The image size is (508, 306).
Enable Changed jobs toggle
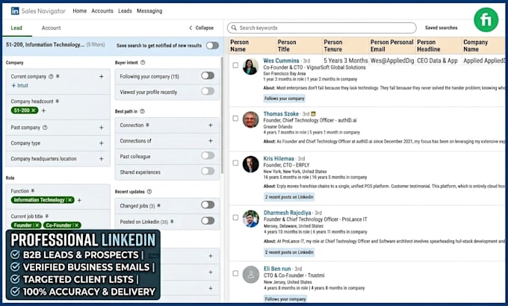point(208,205)
